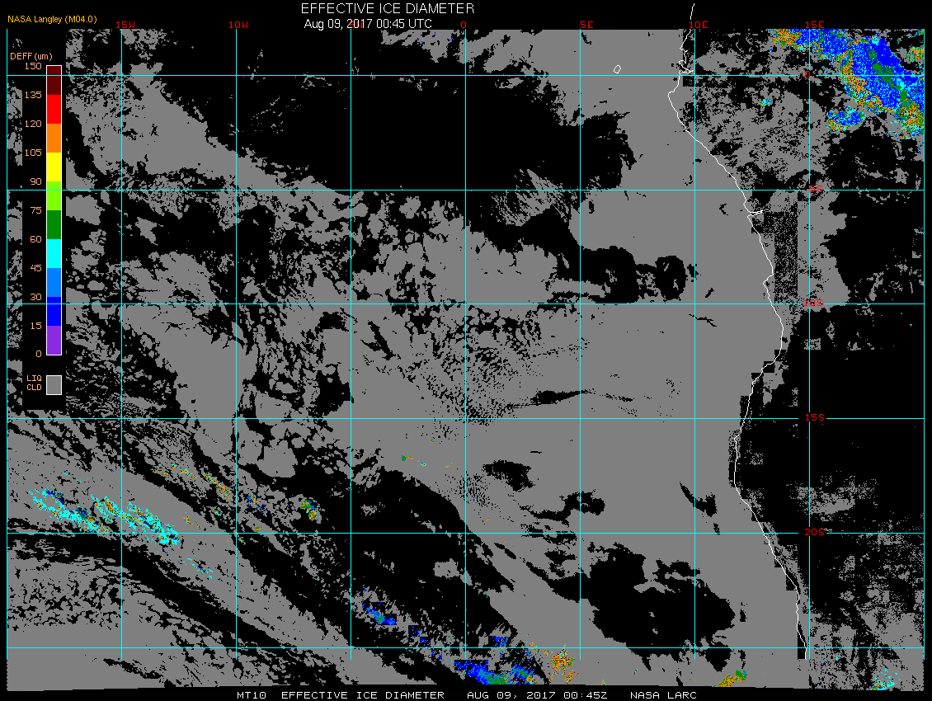Click the gray LIQ CLD swatch
This screenshot has width=932, height=701.
(x=54, y=384)
